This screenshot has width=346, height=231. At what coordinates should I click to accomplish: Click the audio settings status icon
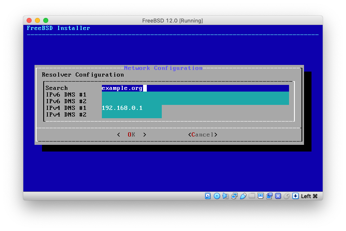225,196
